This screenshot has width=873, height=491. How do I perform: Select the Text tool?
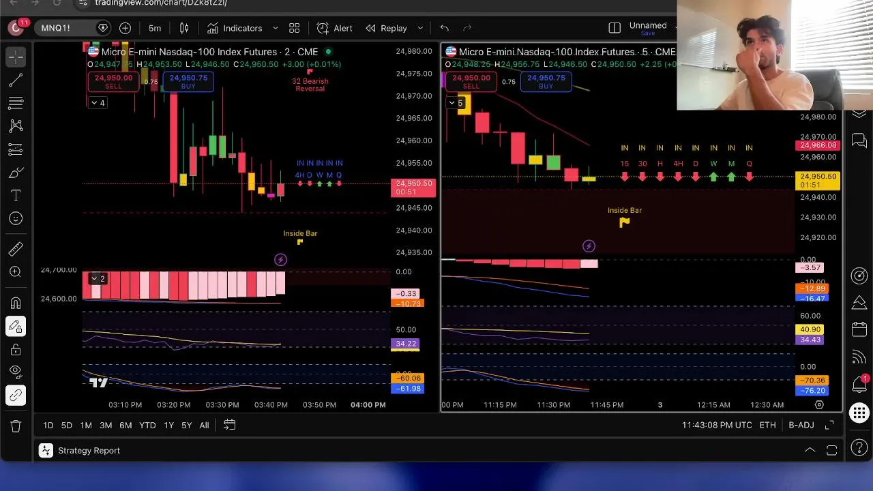click(16, 196)
